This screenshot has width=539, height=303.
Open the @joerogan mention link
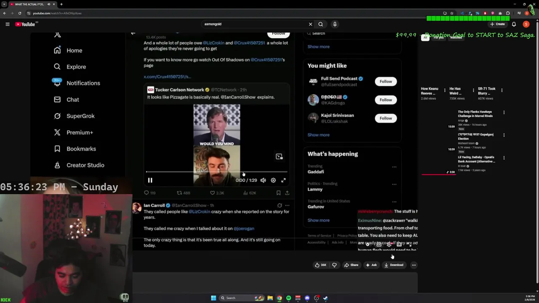pos(244,229)
